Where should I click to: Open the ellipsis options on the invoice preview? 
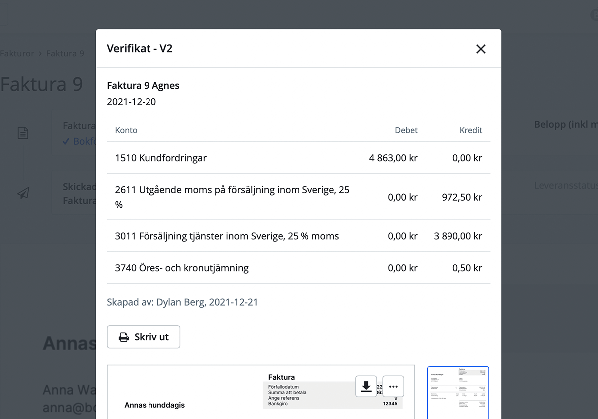point(393,386)
